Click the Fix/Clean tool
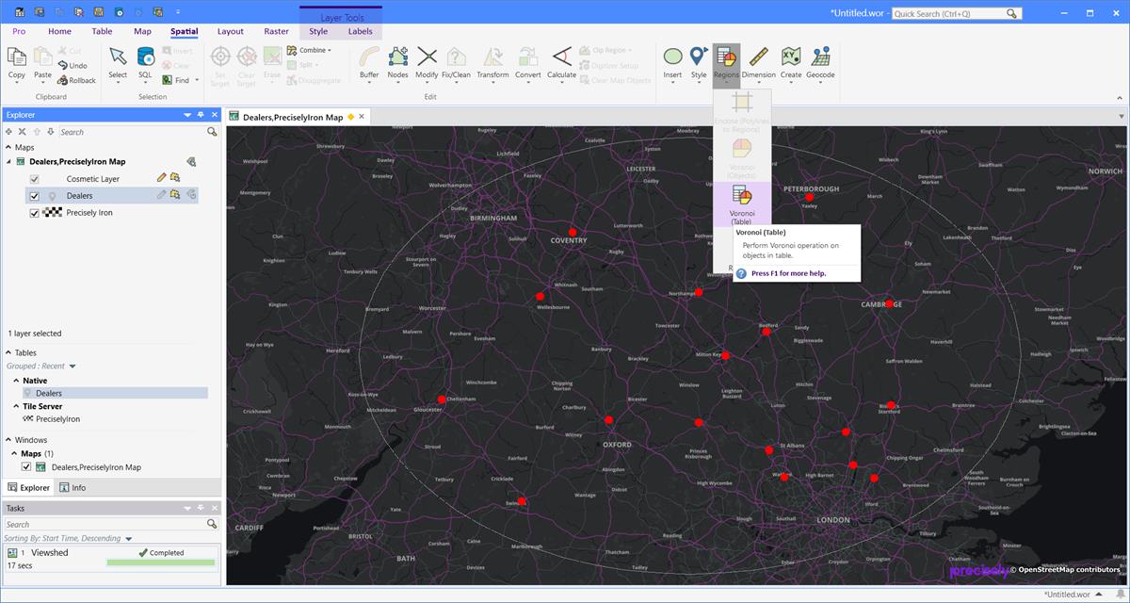The height and width of the screenshot is (603, 1130). (x=456, y=62)
